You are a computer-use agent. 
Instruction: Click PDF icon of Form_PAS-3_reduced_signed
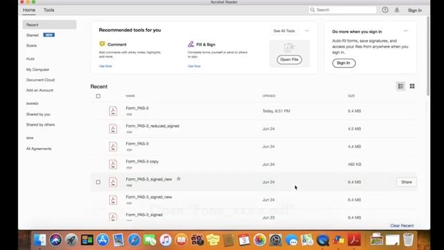113,128
